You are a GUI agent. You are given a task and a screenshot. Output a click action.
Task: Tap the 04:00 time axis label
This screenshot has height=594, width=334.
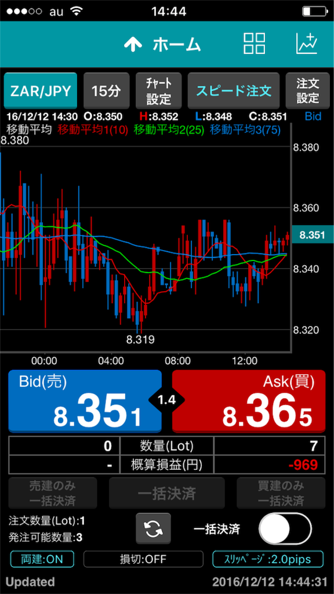(x=111, y=360)
